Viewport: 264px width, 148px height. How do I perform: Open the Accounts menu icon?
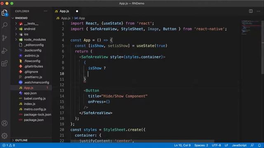(x=5, y=123)
